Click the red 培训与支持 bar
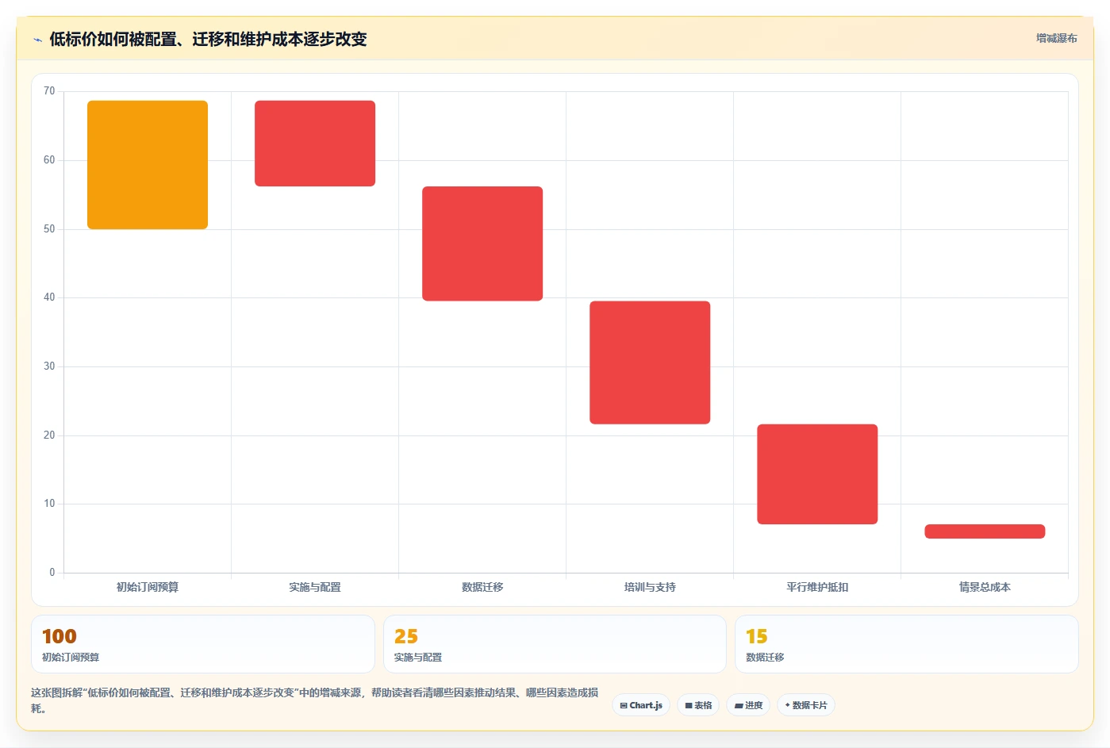The height and width of the screenshot is (748, 1110). coord(650,362)
